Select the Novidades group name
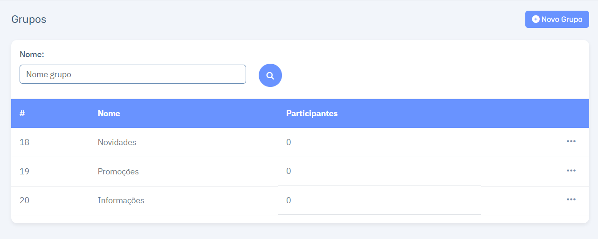 (117, 142)
